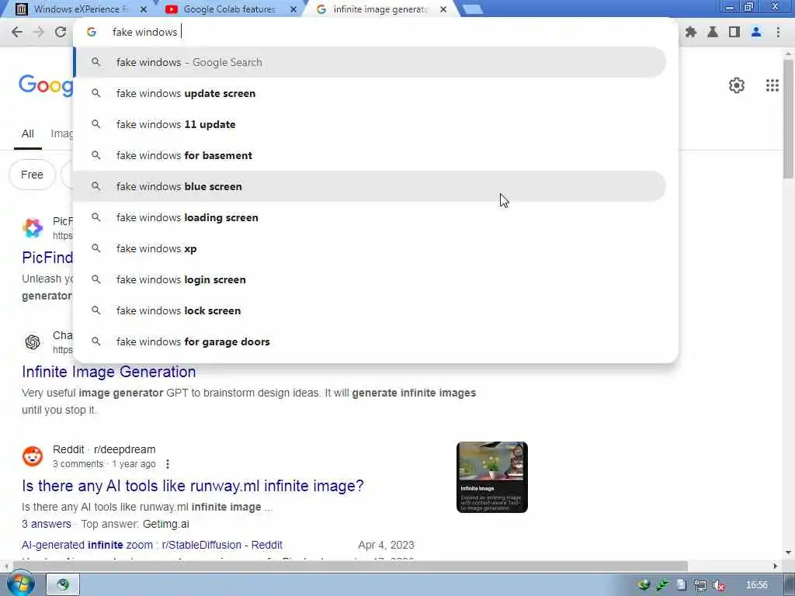
Task: Click the ChatGPT result favicon
Action: pyautogui.click(x=33, y=342)
